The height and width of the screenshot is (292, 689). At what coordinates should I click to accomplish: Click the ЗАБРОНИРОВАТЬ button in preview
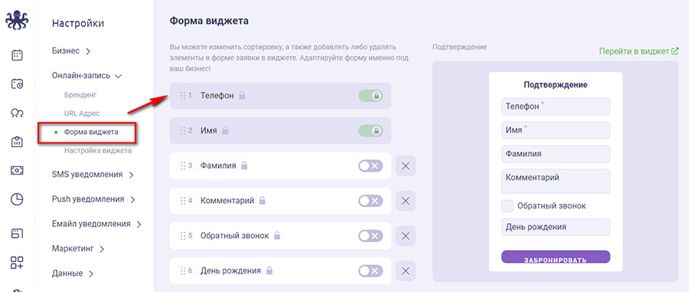pyautogui.click(x=556, y=257)
